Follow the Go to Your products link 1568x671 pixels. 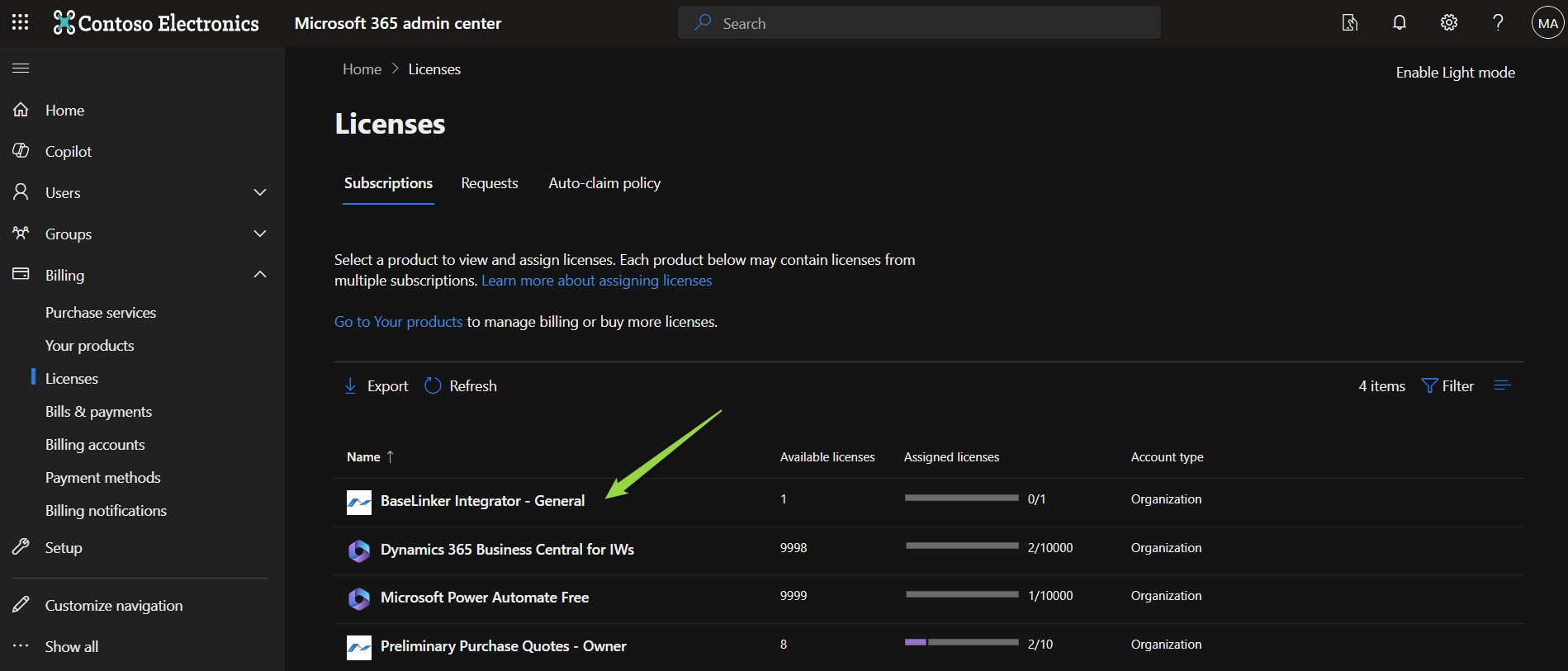coord(398,322)
